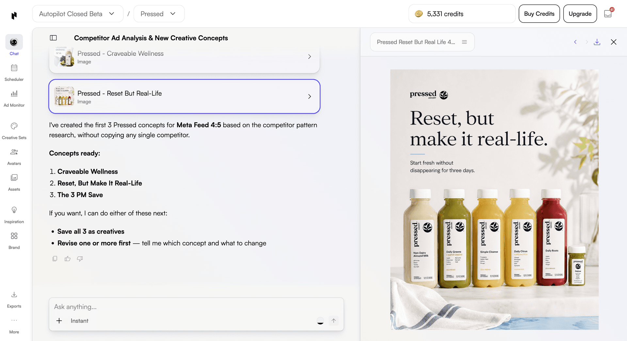Click the app logo in top-left corner
Screen dimensions: 627x341
(x=14, y=15)
